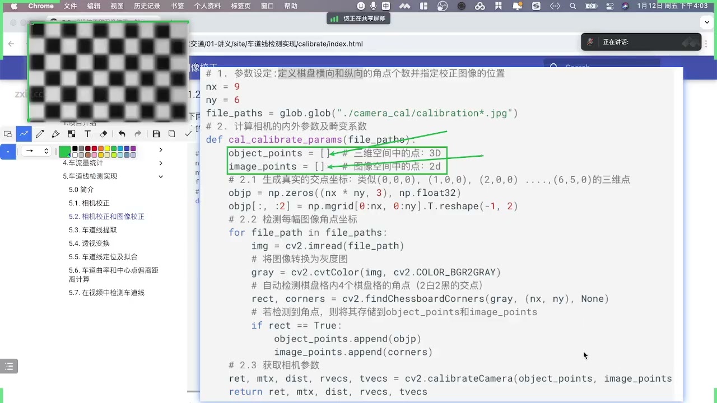Select the shapes drawing tool
Image resolution: width=717 pixels, height=403 pixels.
(x=8, y=134)
